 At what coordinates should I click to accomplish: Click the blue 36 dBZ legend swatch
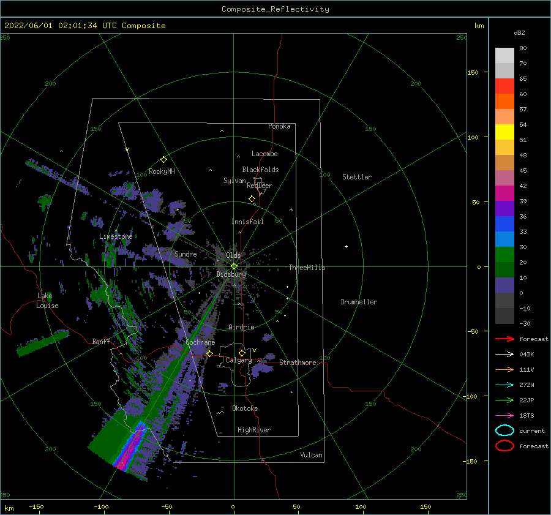pos(504,224)
